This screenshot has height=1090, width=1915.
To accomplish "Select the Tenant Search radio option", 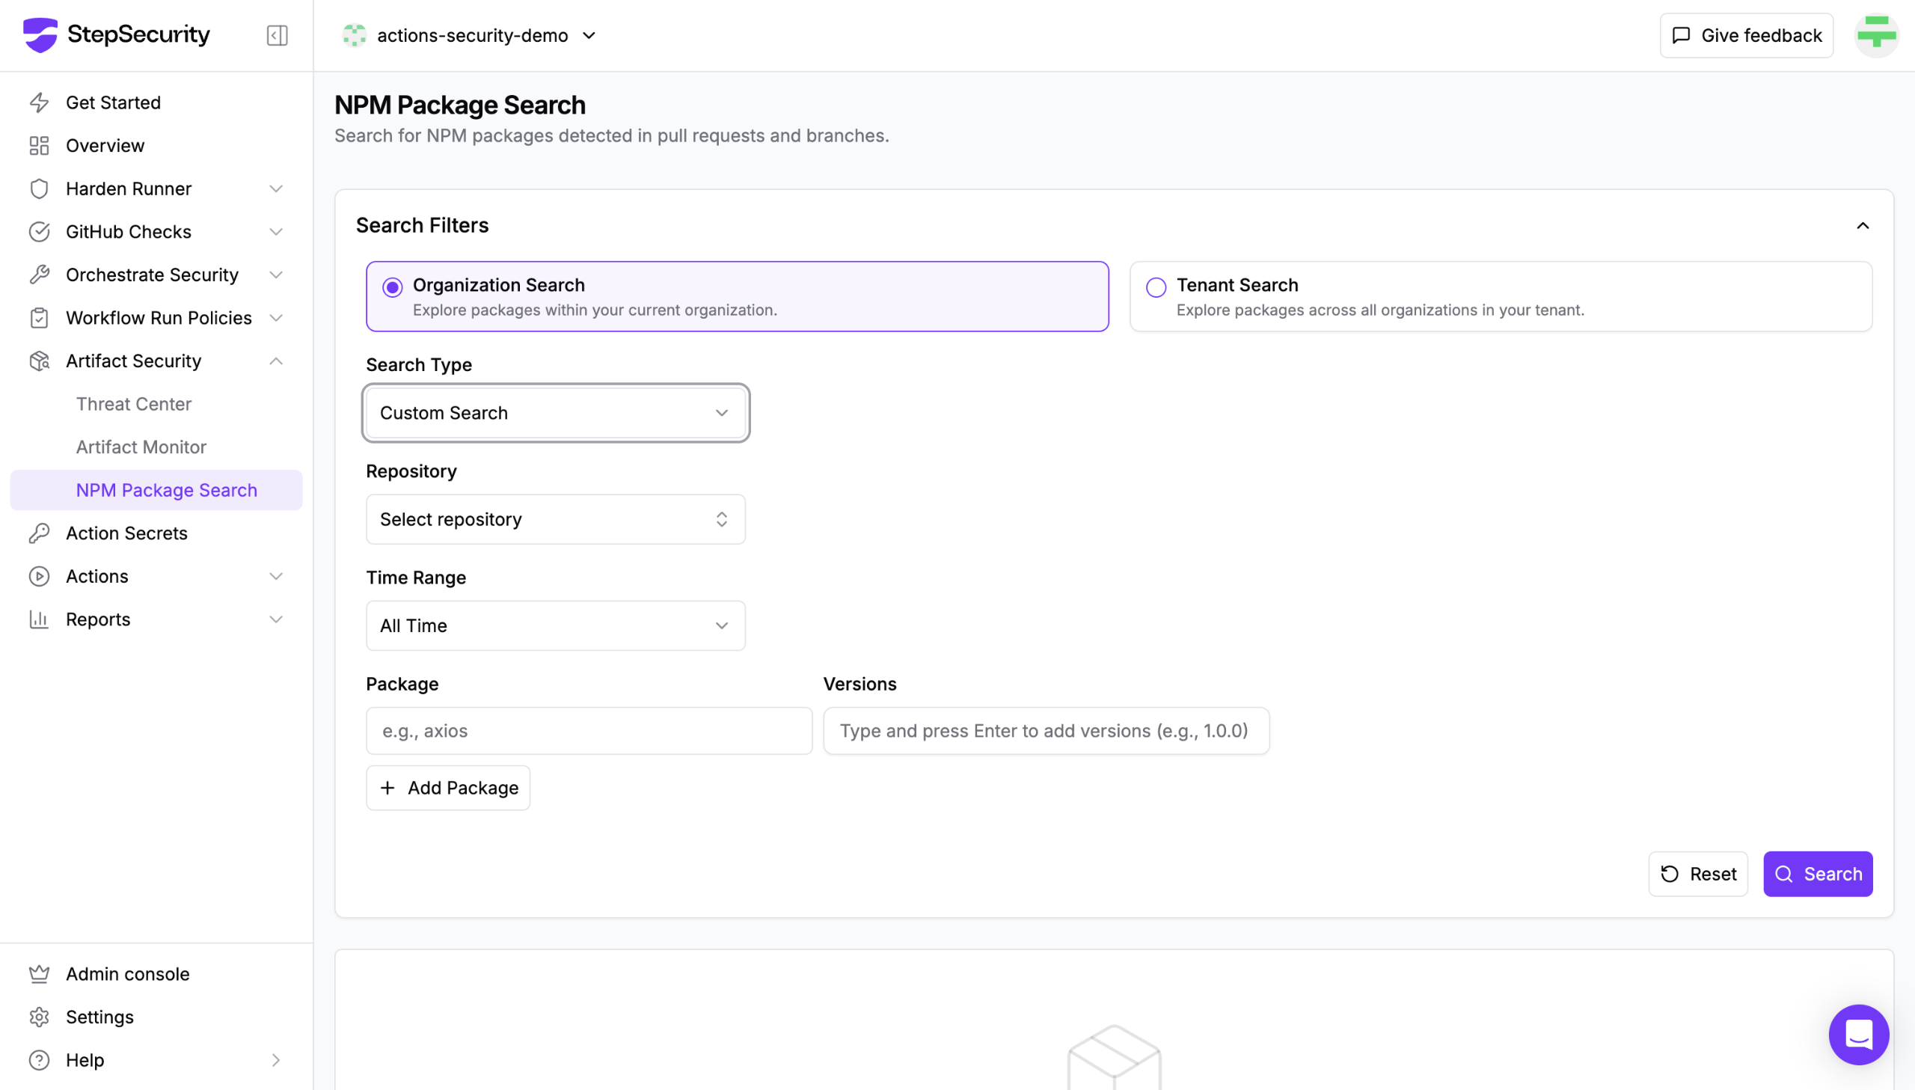I will point(1156,287).
